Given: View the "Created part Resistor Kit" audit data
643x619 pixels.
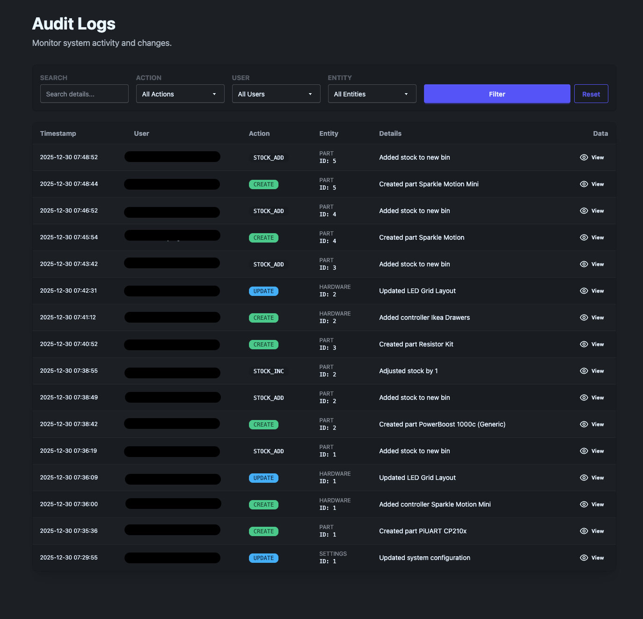Looking at the screenshot, I should (592, 344).
